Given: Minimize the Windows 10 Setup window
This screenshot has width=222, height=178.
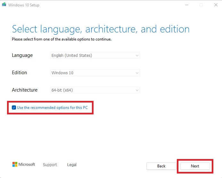Looking at the screenshot, I should tap(186, 5).
